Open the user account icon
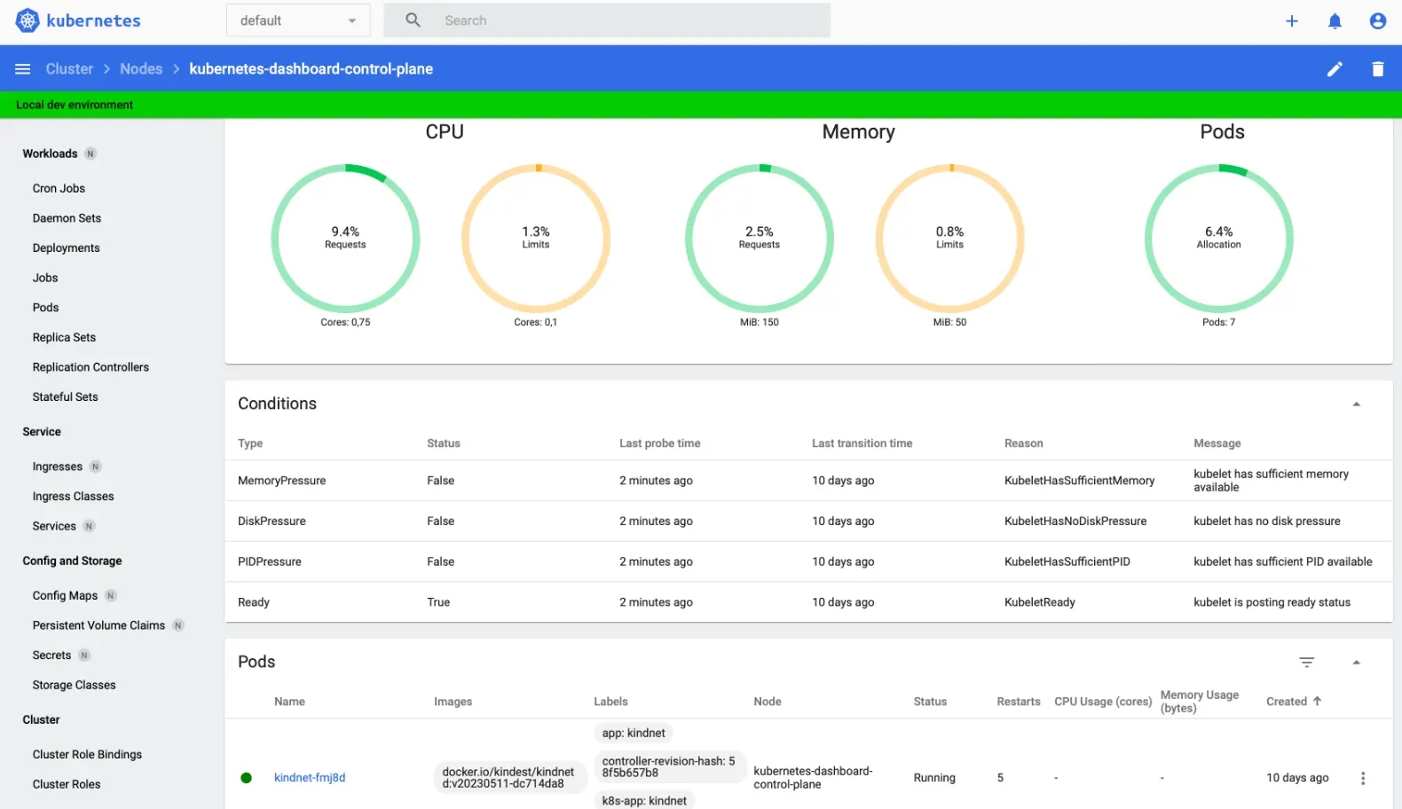Viewport: 1402px width, 809px height. pos(1377,20)
